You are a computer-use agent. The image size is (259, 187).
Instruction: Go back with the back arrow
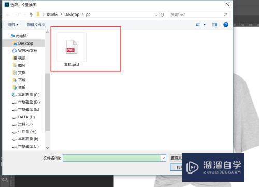point(8,15)
